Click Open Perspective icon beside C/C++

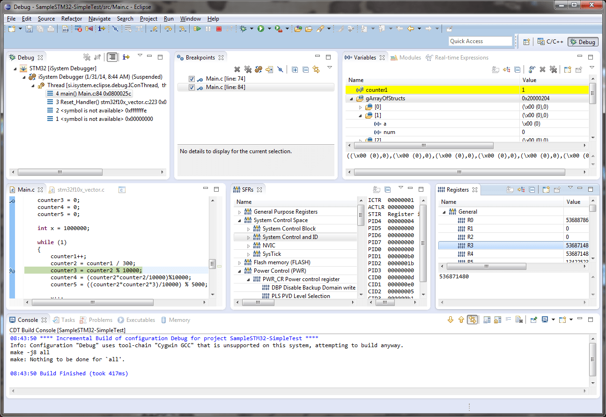click(x=526, y=42)
